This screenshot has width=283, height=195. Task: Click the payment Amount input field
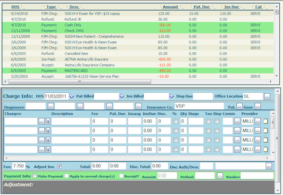tap(167, 176)
